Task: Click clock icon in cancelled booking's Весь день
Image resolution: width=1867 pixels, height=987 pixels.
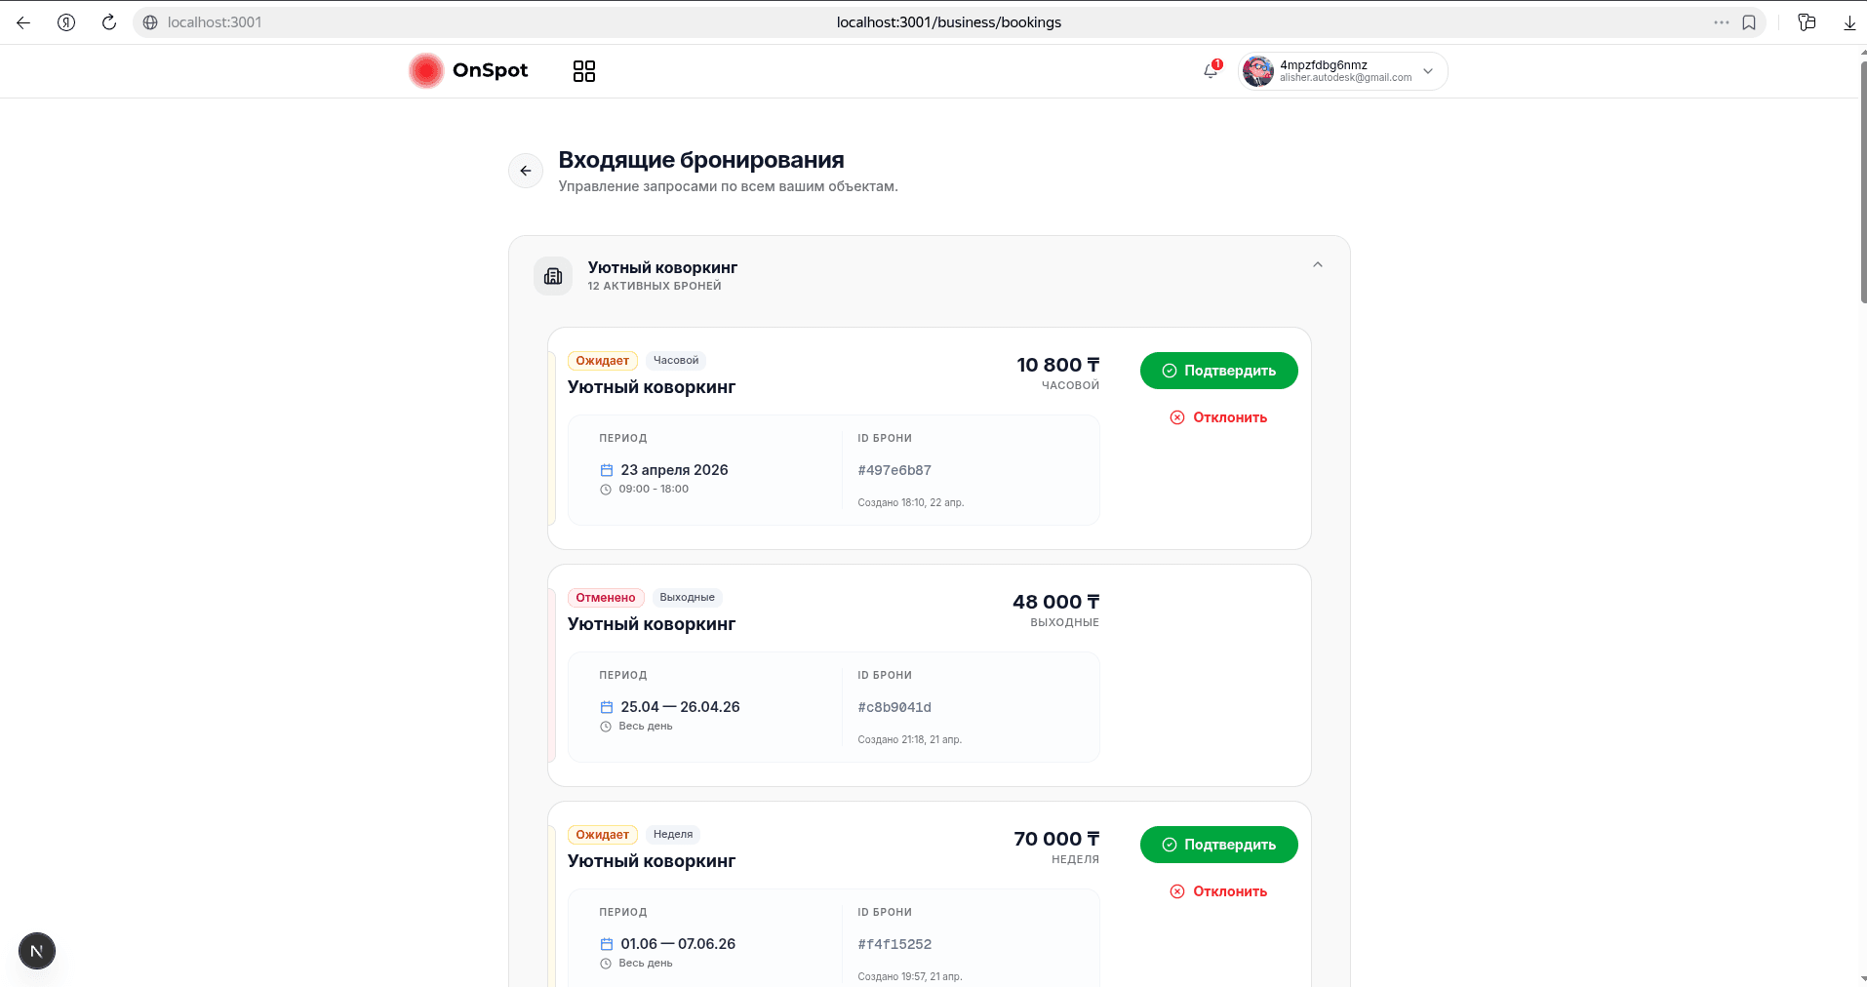Action: [606, 727]
